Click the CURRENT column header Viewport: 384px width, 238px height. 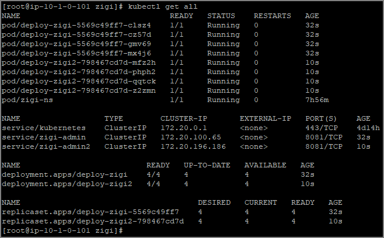point(260,202)
